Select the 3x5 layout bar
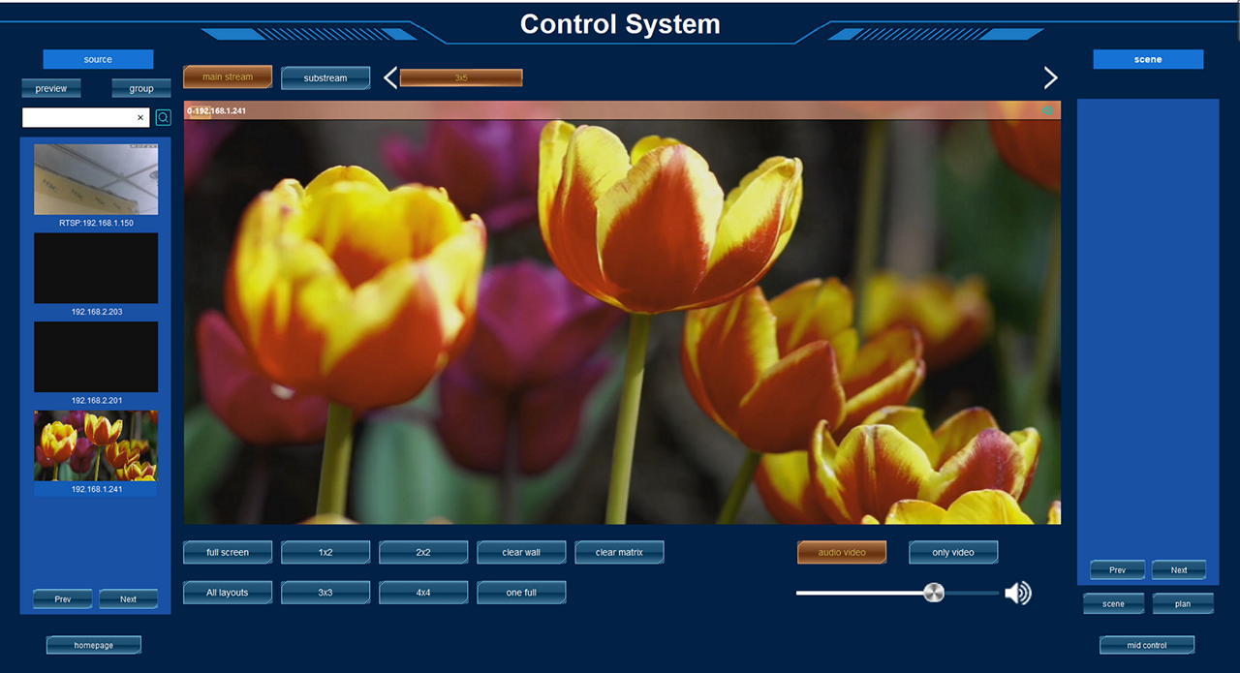 click(x=461, y=77)
